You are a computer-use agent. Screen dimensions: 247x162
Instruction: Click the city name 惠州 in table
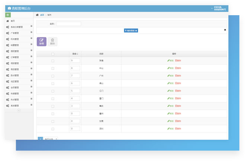pos(101,113)
